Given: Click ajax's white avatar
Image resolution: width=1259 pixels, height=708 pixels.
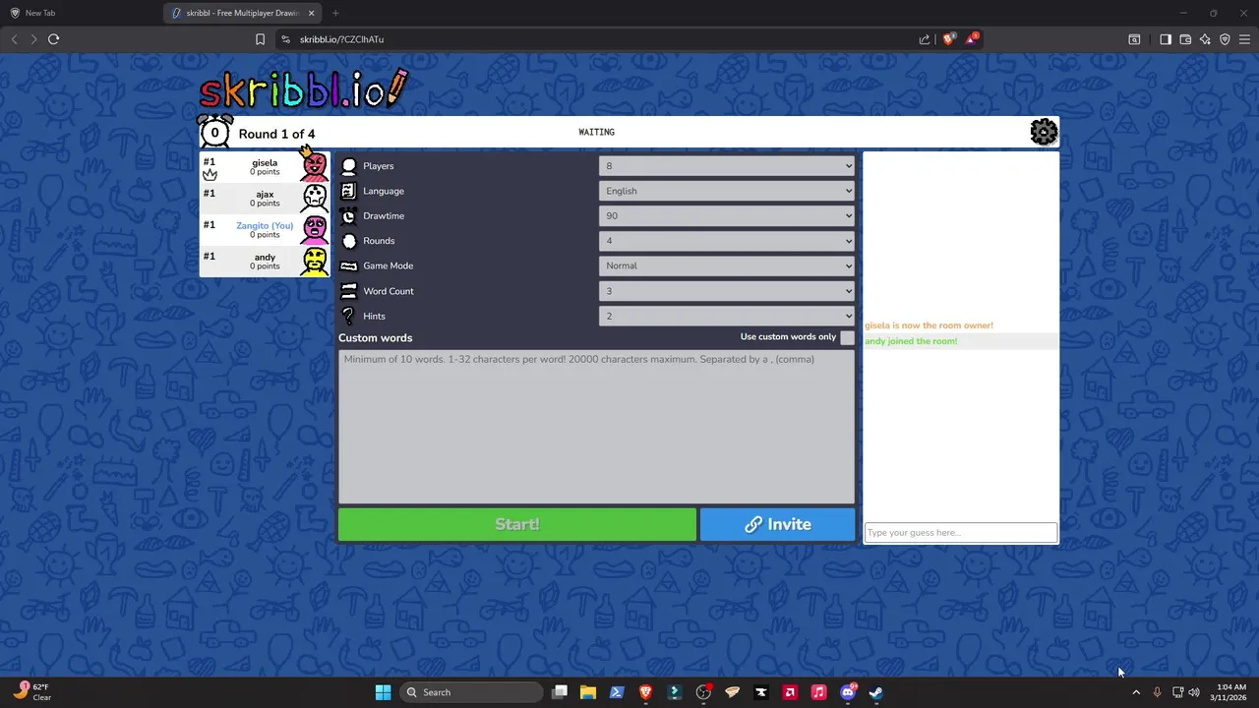Looking at the screenshot, I should pyautogui.click(x=315, y=198).
